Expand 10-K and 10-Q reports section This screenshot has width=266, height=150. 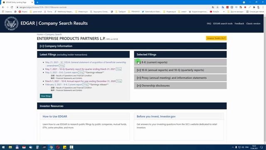[180, 70]
